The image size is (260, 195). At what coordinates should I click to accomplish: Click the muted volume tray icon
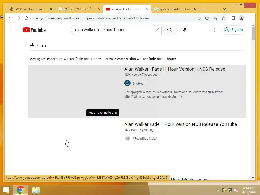click(x=236, y=190)
